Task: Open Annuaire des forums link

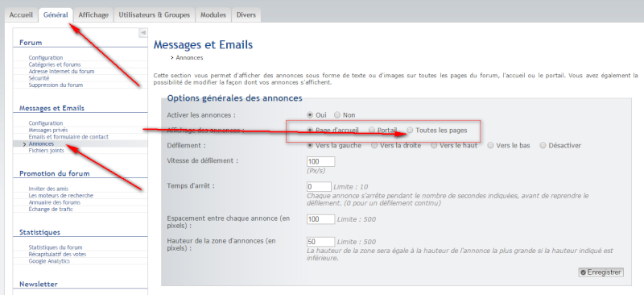Action: click(54, 202)
